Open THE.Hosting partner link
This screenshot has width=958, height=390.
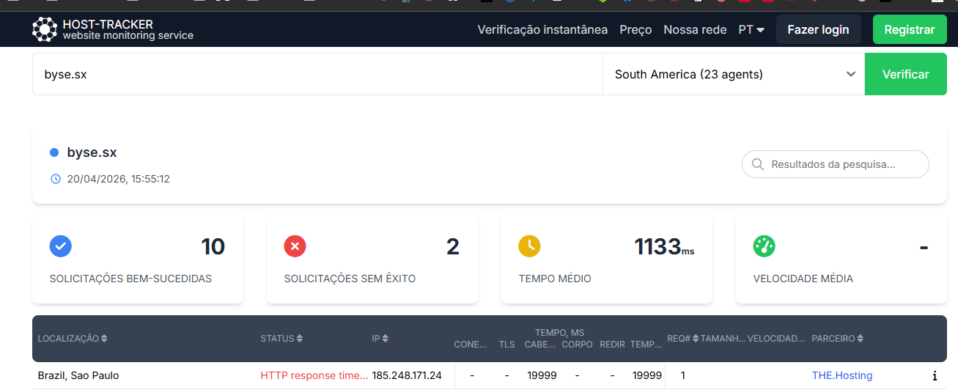(841, 375)
